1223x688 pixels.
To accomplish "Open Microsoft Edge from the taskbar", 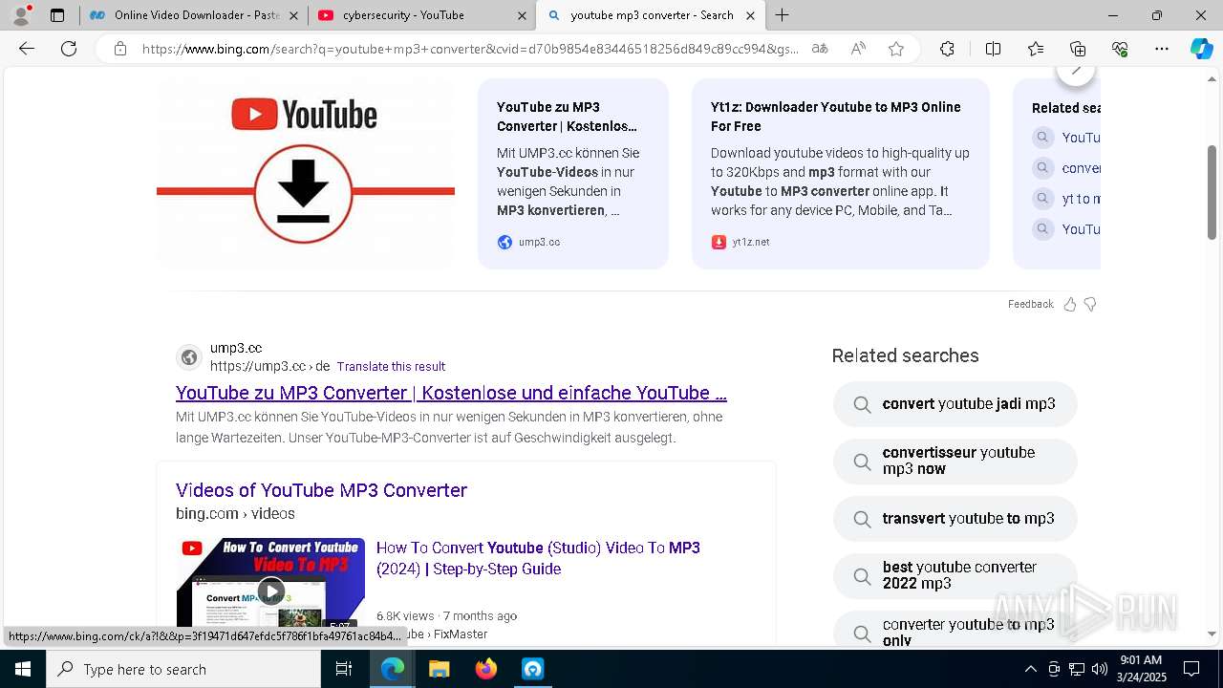I will click(393, 669).
